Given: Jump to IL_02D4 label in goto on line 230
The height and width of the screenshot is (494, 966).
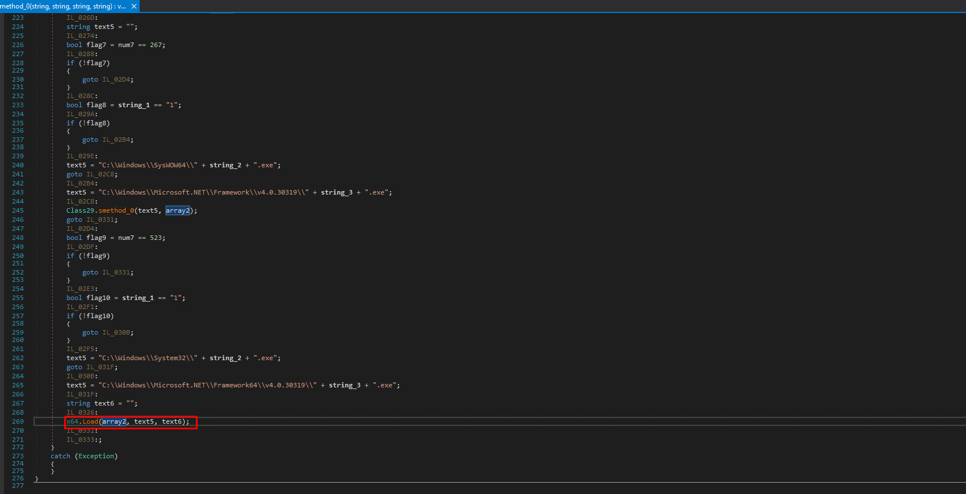Looking at the screenshot, I should [116, 79].
